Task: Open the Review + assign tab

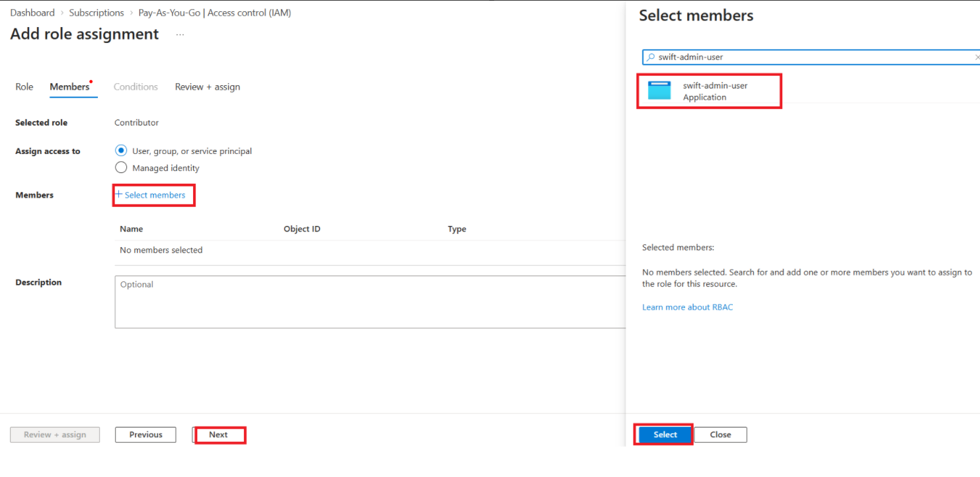Action: click(208, 87)
